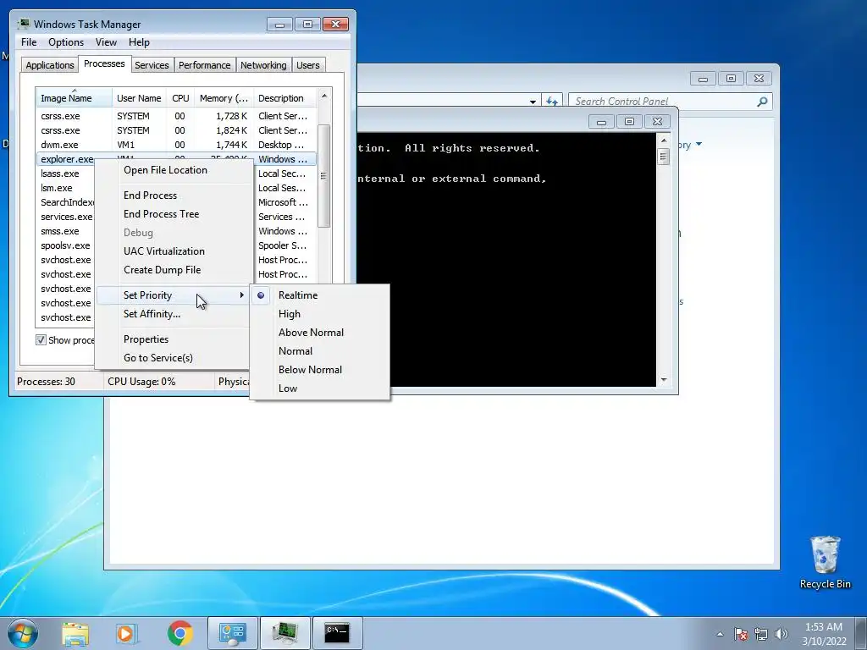Switch to the Users tab
The width and height of the screenshot is (867, 650).
307,65
